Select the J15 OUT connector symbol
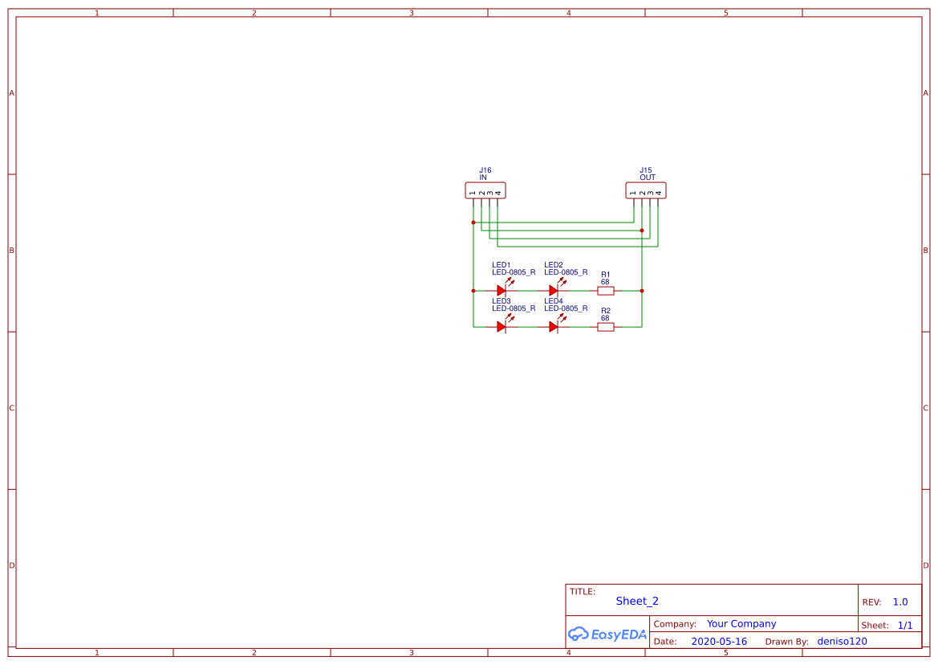The image size is (938, 665). coord(646,190)
